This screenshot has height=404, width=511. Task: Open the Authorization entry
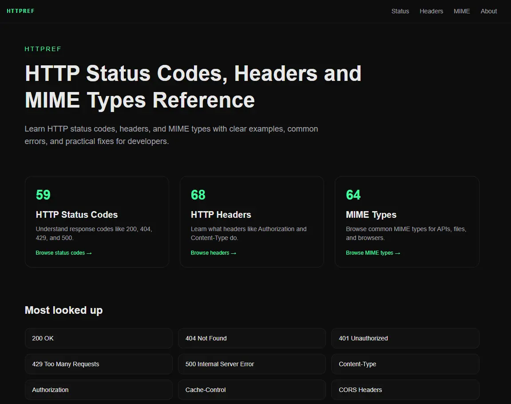pos(99,390)
